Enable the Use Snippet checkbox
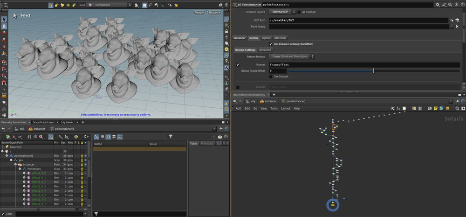The image size is (466, 217). click(271, 77)
